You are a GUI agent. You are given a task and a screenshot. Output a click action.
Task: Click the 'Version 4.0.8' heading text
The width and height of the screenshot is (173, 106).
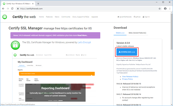(123, 43)
